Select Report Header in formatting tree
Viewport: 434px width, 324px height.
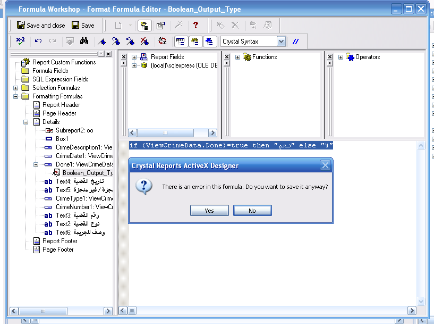pos(61,105)
